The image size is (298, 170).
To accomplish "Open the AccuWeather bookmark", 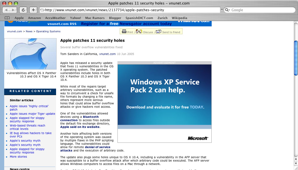I will (x=55, y=18).
